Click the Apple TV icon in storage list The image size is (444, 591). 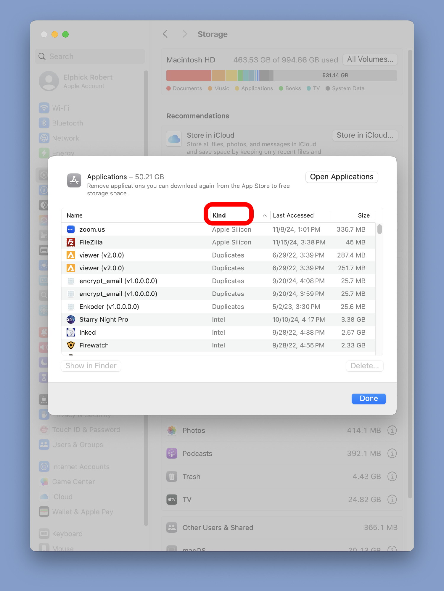172,500
